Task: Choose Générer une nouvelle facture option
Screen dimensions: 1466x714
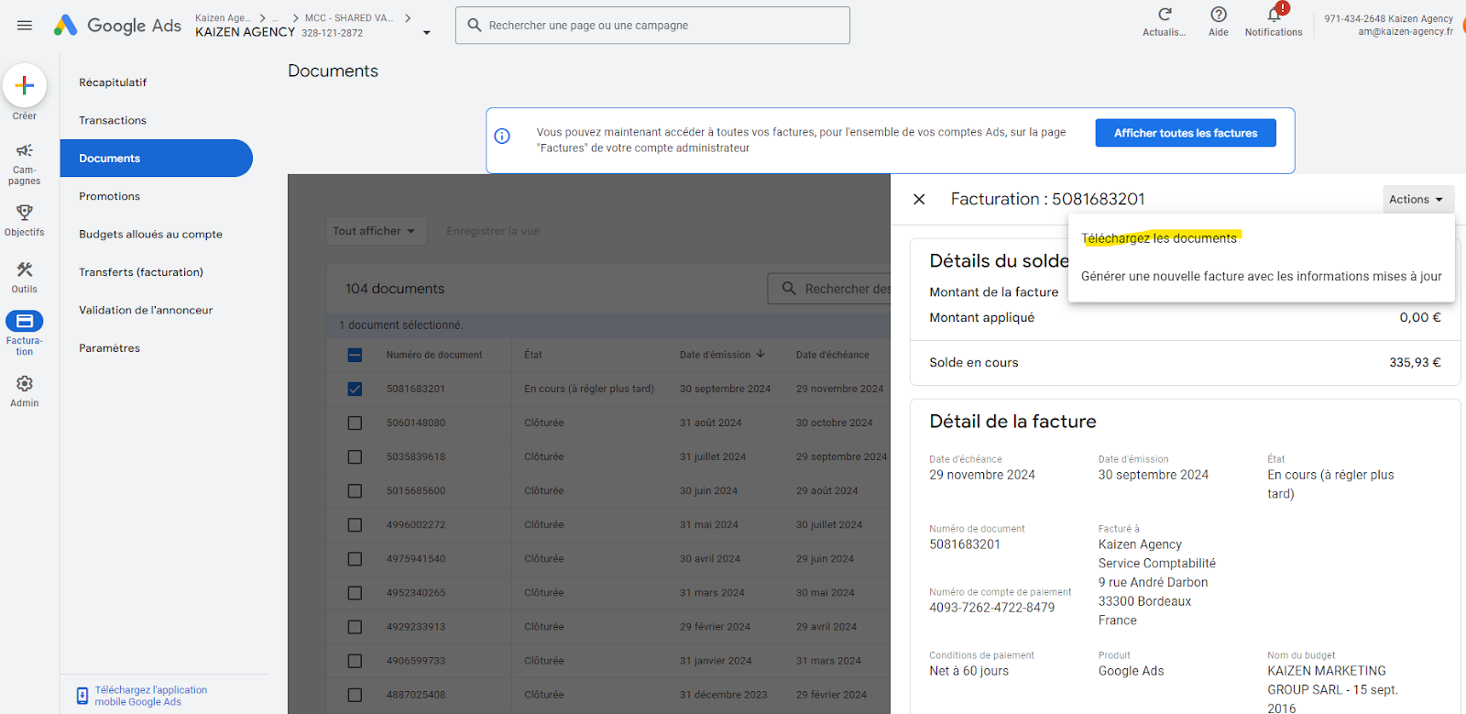Action: pyautogui.click(x=1261, y=276)
